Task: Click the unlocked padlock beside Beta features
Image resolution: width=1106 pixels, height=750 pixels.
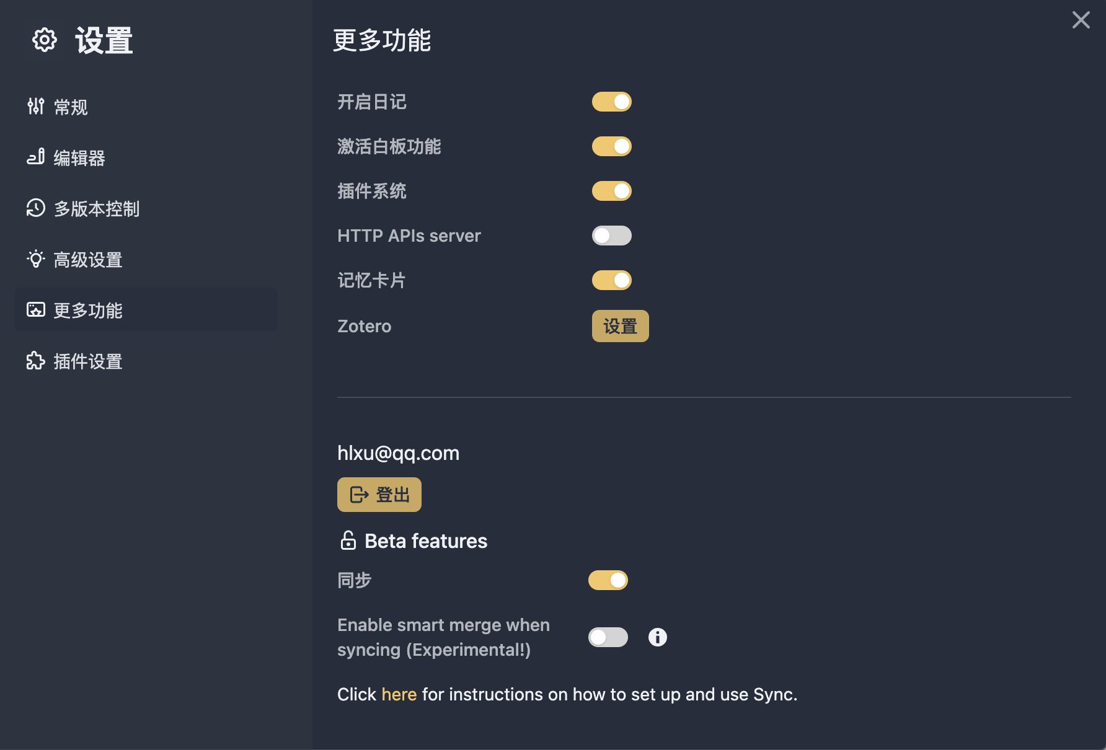Action: tap(348, 540)
